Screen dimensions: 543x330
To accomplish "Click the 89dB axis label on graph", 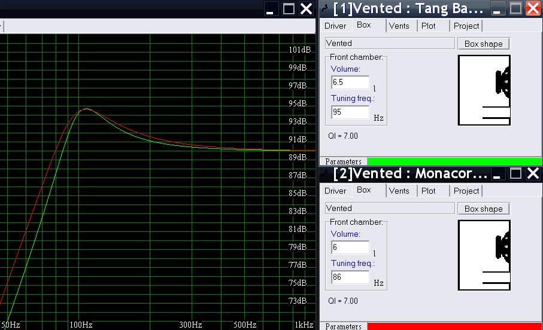I will pos(298,157).
